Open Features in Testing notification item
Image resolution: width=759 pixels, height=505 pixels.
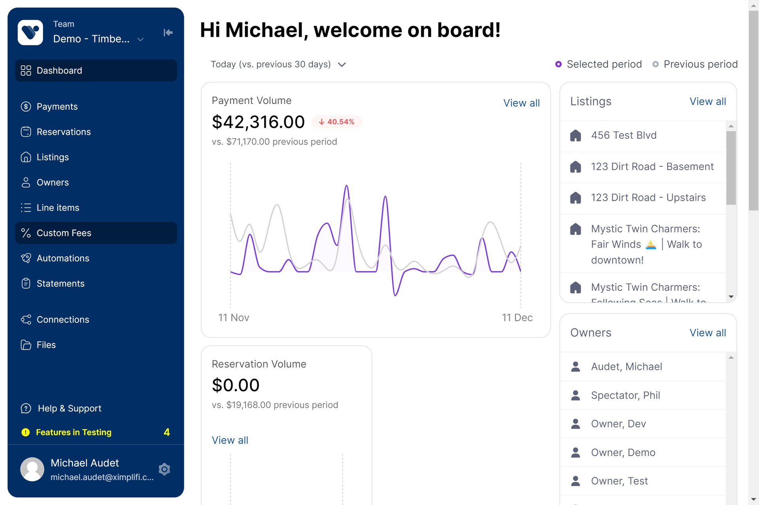[74, 432]
